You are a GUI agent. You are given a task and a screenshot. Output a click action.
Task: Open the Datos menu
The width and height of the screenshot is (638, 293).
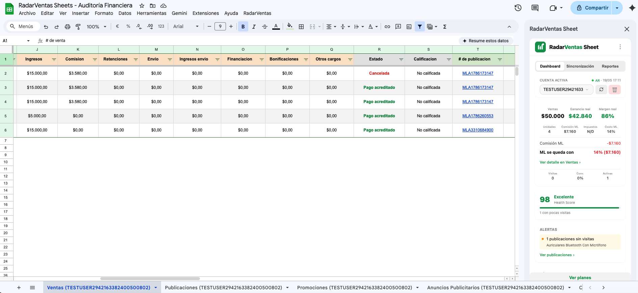pyautogui.click(x=125, y=13)
